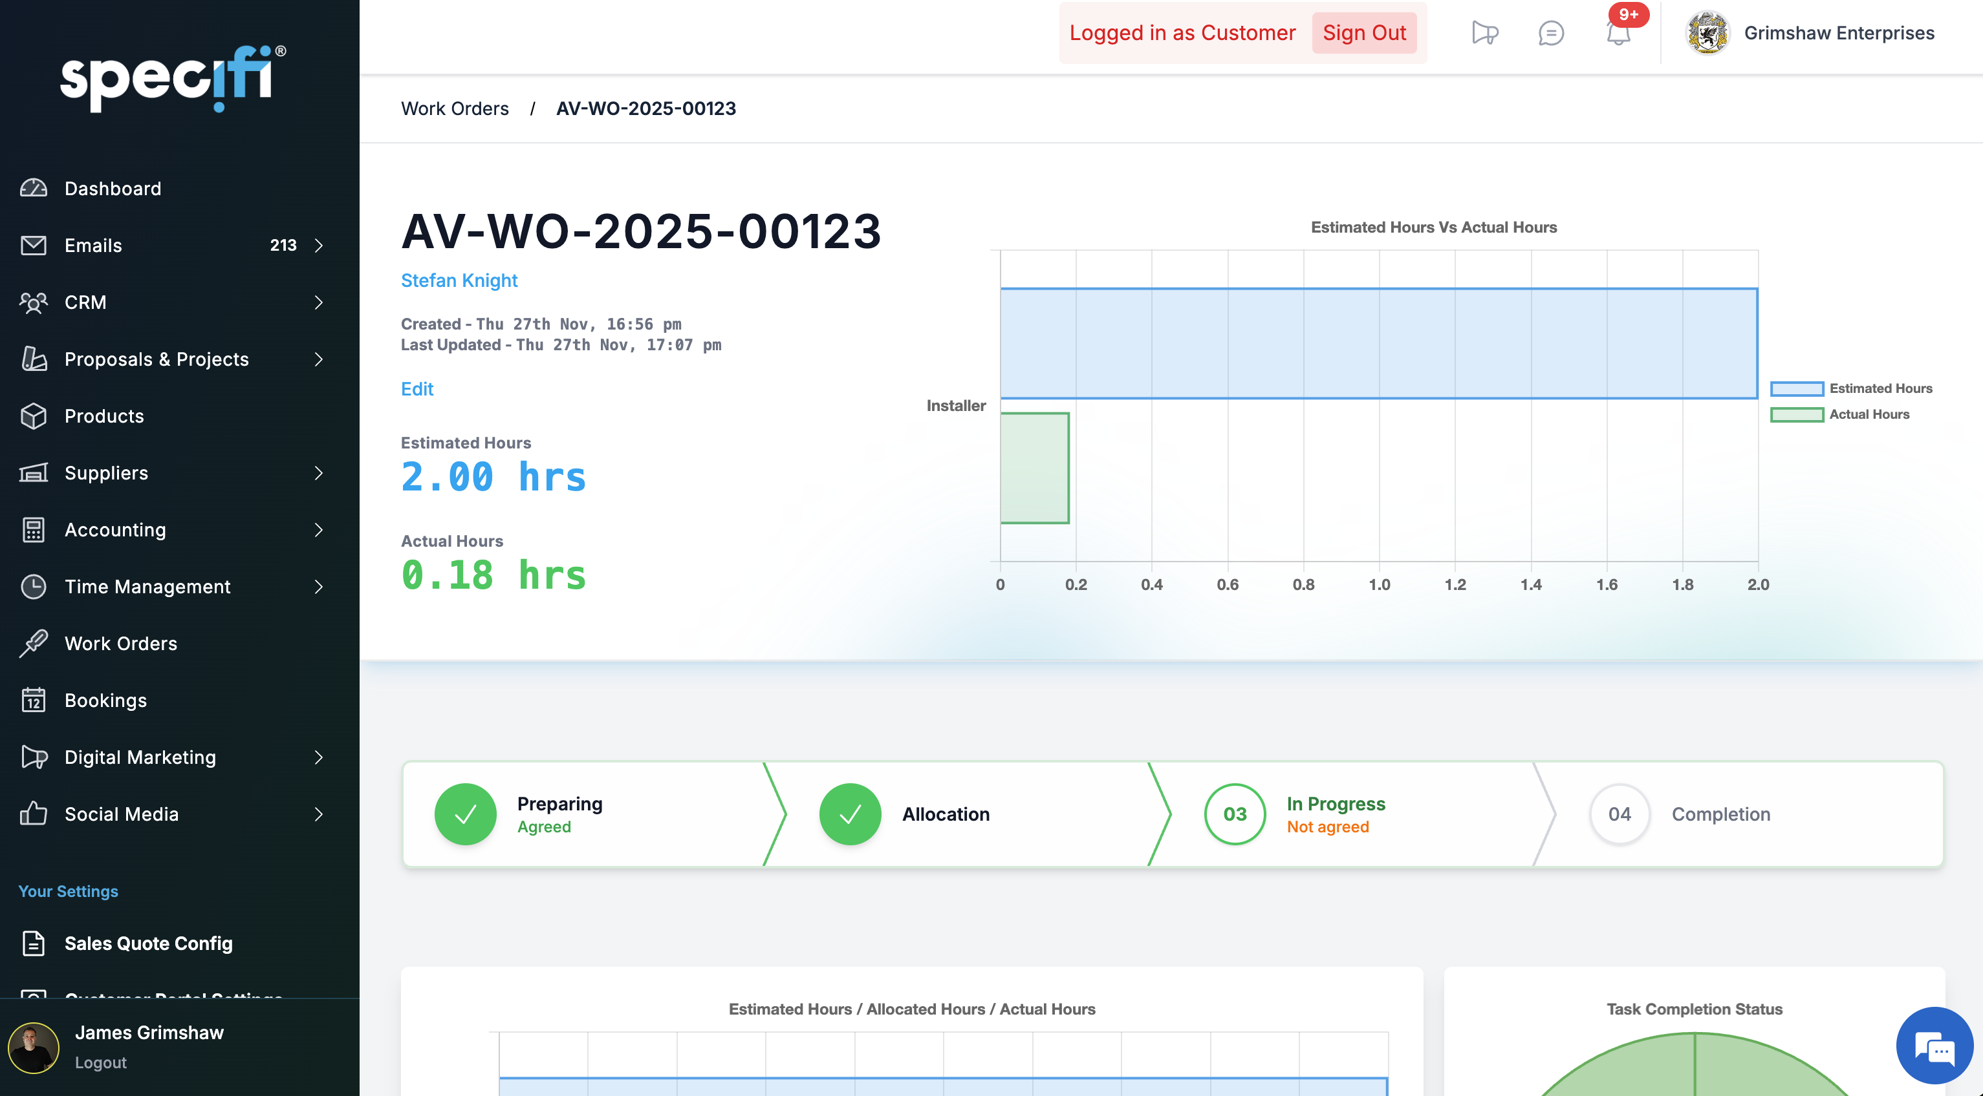Click the Emails envelope icon
Viewport: 1983px width, 1096px height.
(x=33, y=246)
